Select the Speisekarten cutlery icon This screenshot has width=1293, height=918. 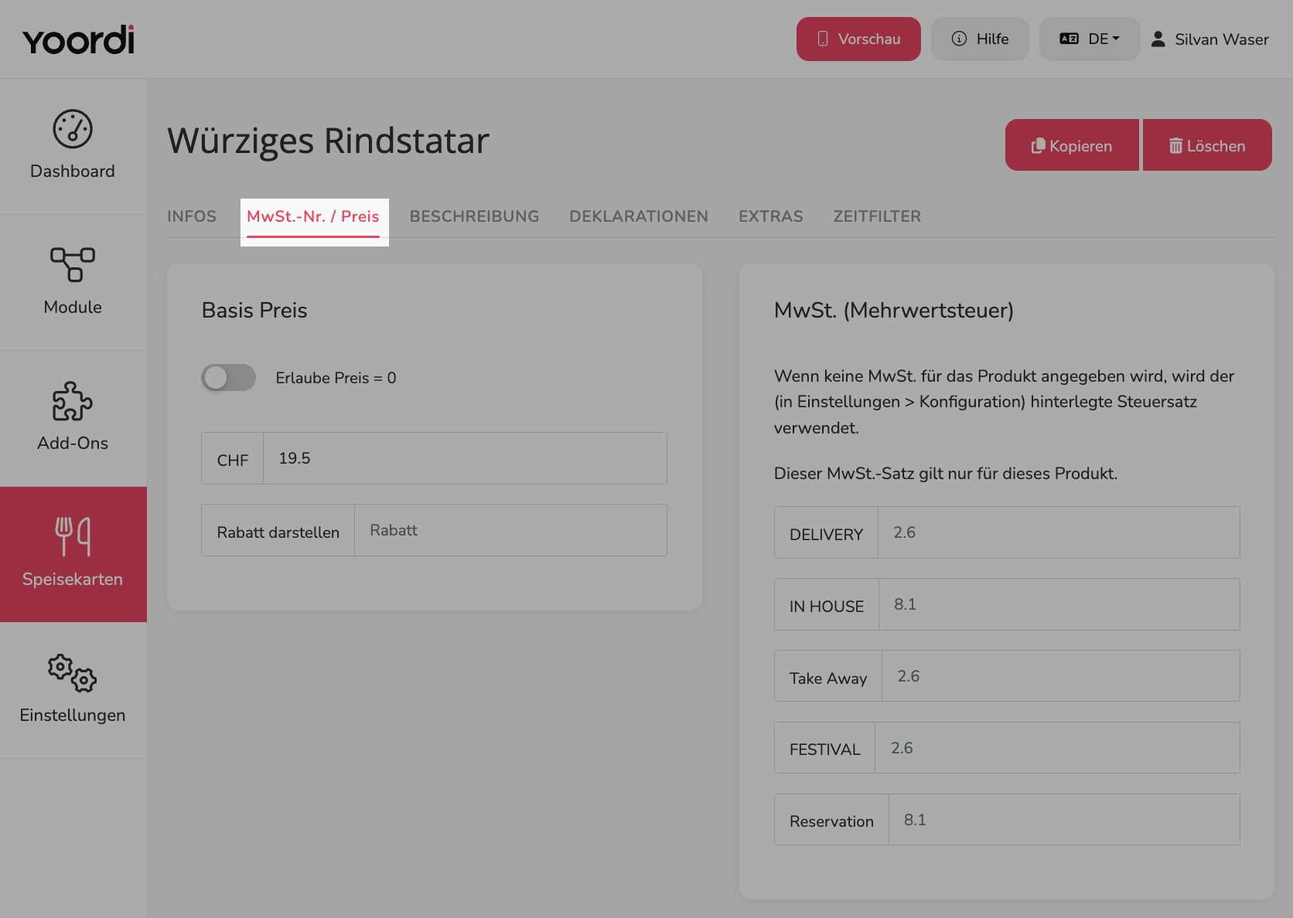click(73, 536)
